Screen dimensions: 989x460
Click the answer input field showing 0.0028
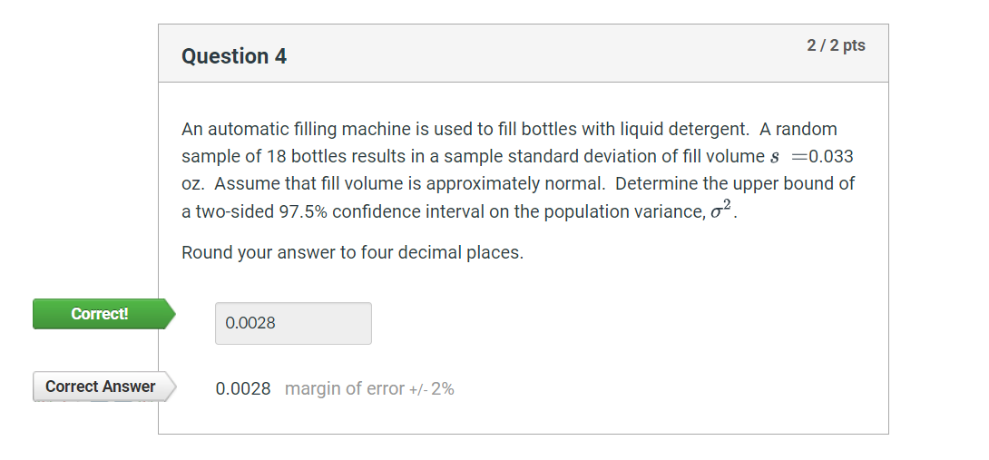[292, 323]
